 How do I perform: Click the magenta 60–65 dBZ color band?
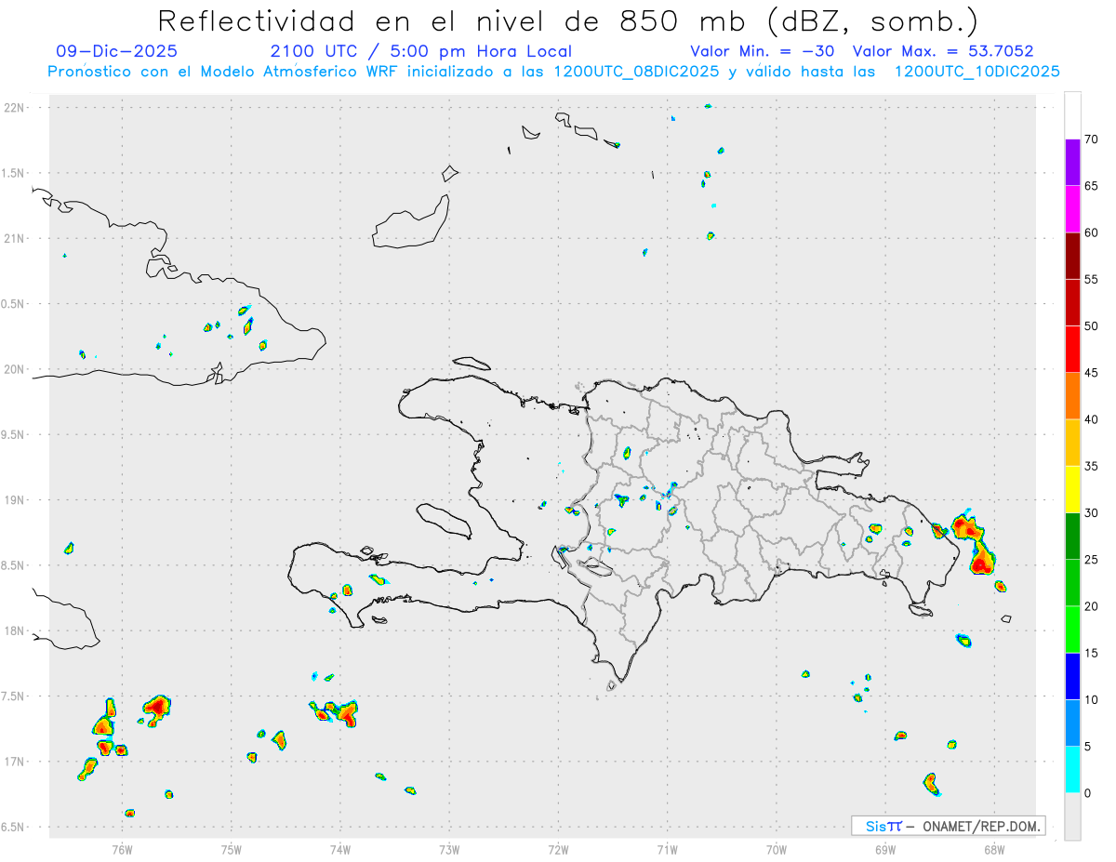(1072, 209)
